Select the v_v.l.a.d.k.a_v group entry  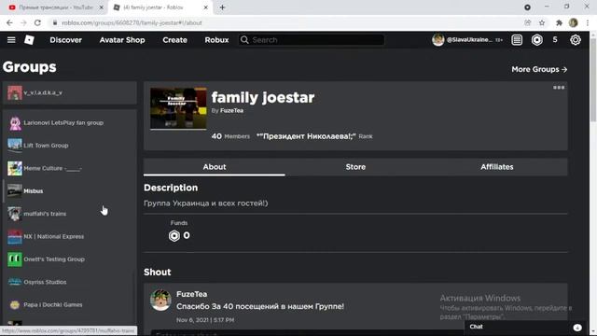coord(70,92)
